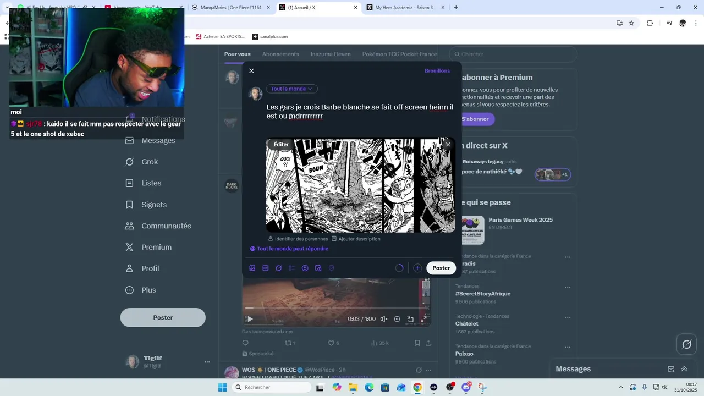Click new message icon in Messages drawer
The image size is (704, 396).
click(671, 369)
